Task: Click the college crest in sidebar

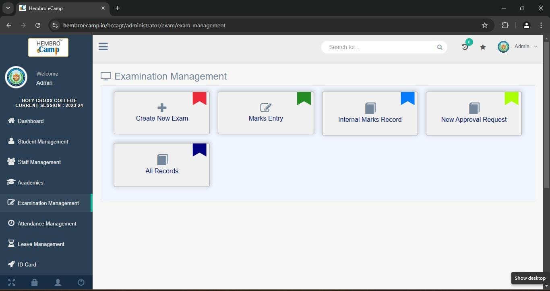Action: [x=16, y=77]
